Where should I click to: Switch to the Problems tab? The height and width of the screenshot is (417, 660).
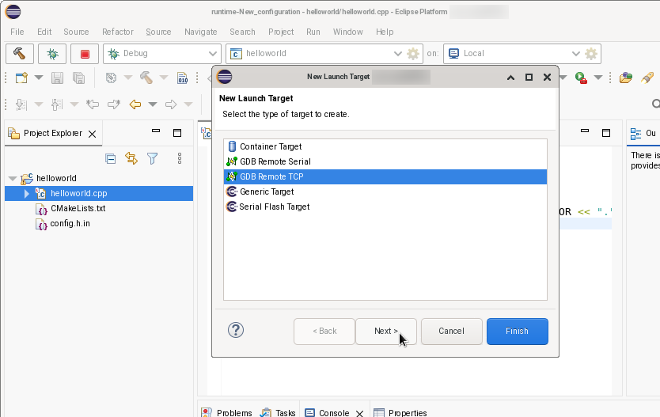pos(227,412)
